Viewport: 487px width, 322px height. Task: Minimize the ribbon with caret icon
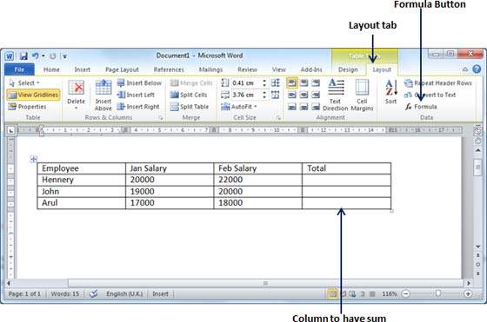click(465, 69)
